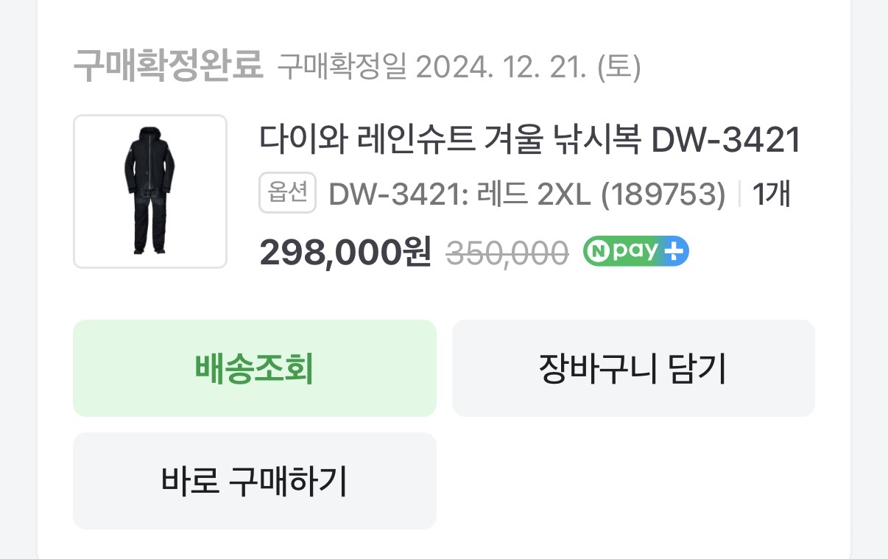This screenshot has height=559, width=888.
Task: Click the crossed-out 350,000 original price
Action: (x=507, y=254)
